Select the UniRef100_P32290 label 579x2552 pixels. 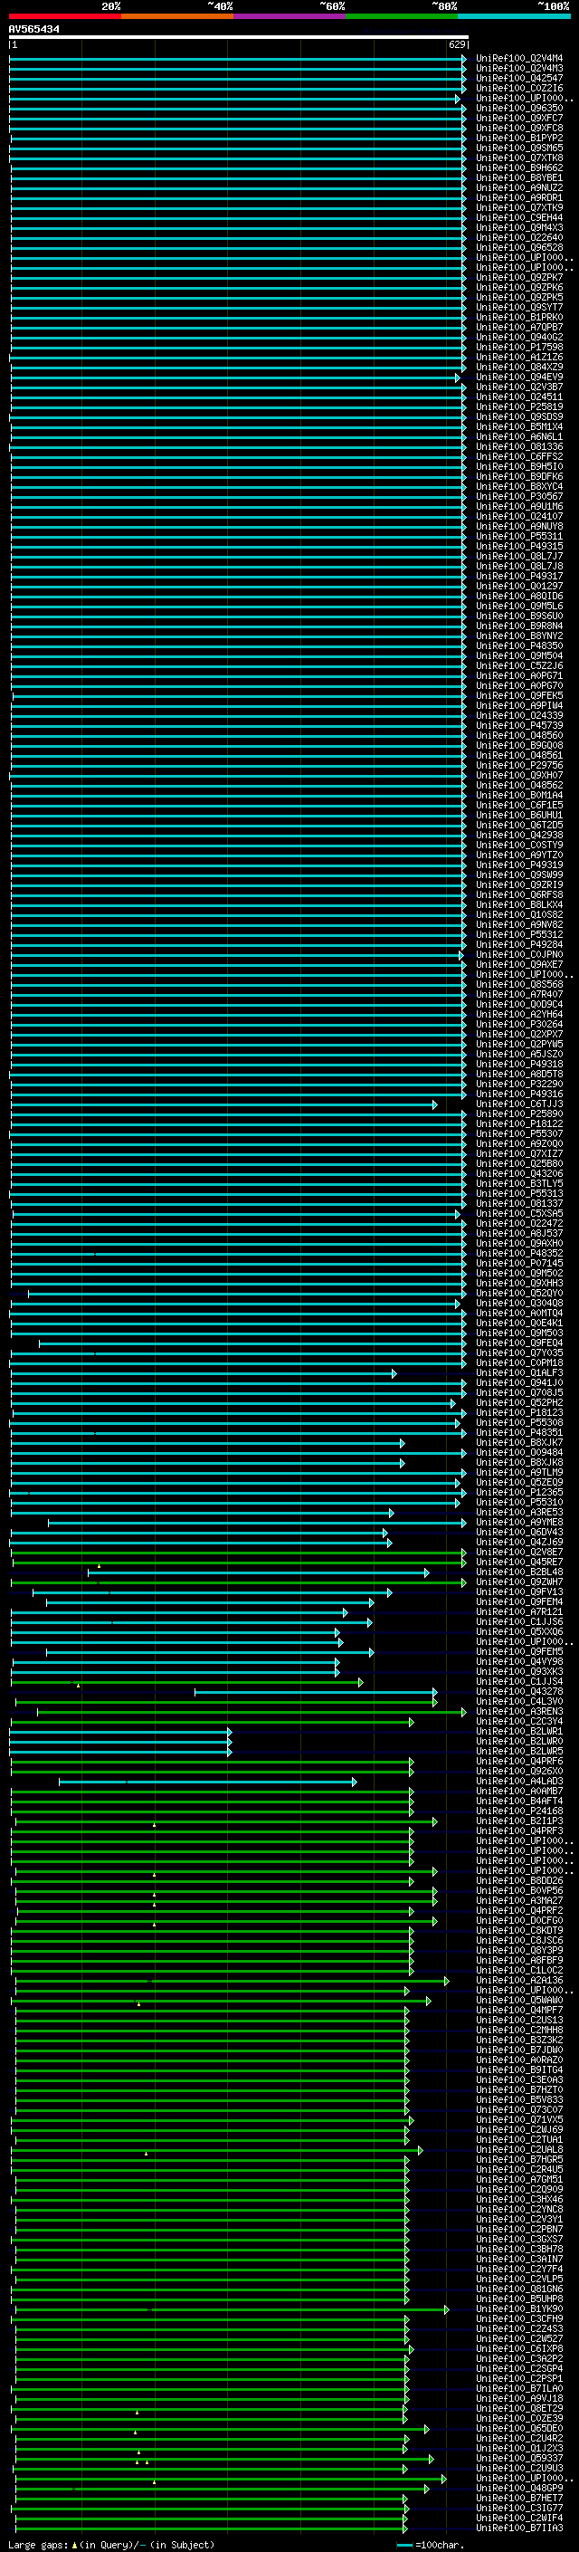(x=519, y=1084)
